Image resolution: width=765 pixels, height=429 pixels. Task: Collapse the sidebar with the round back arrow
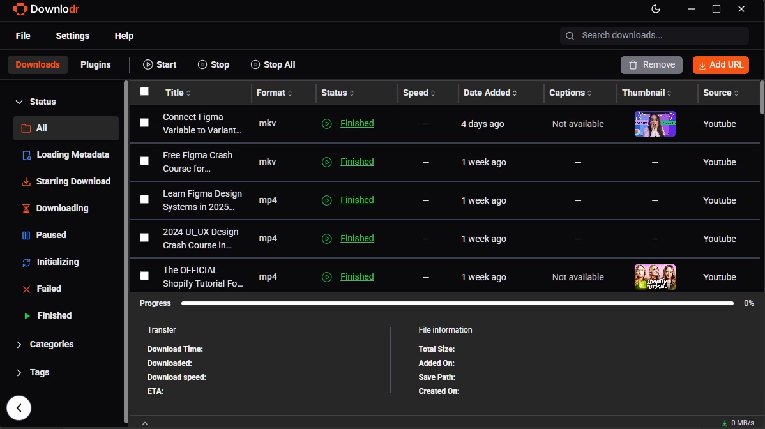(x=19, y=408)
